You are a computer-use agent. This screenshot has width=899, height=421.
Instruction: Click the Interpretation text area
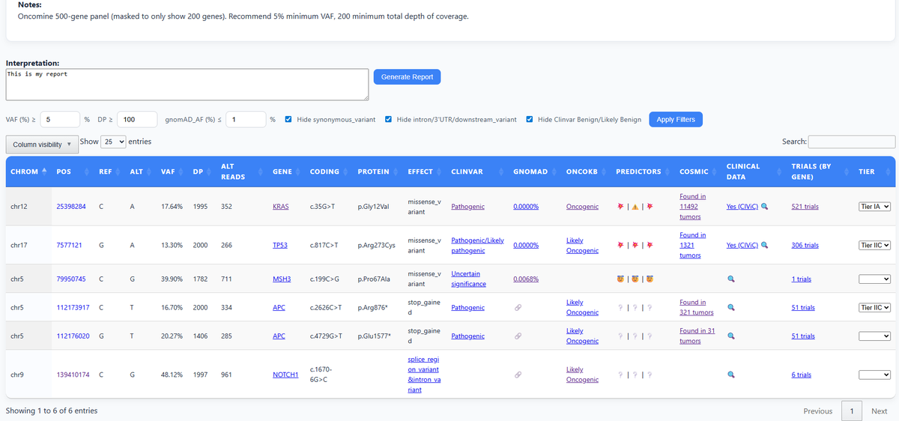pyautogui.click(x=187, y=85)
